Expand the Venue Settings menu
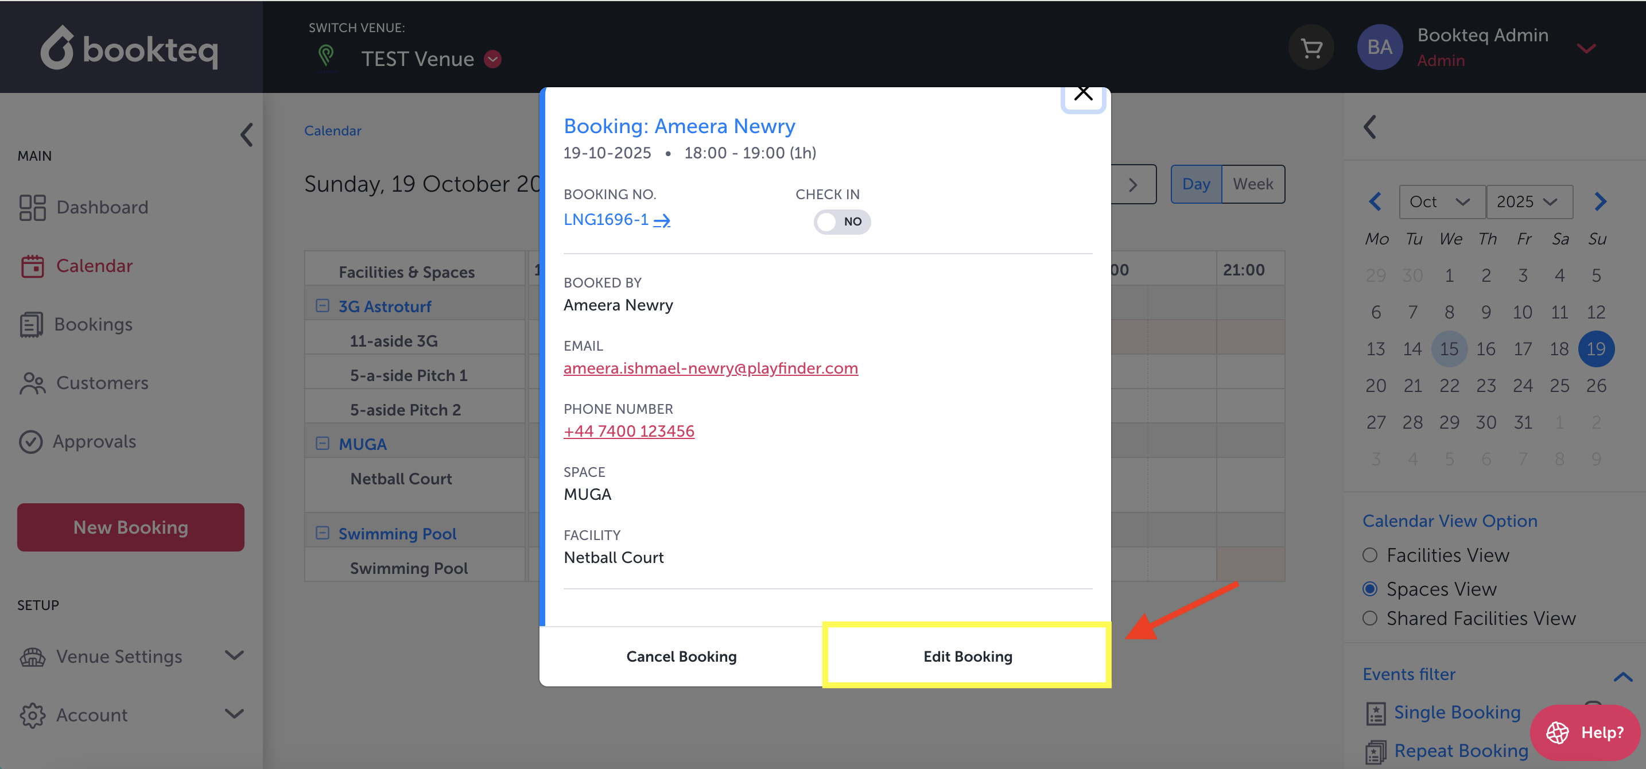Image resolution: width=1646 pixels, height=769 pixels. pyautogui.click(x=234, y=656)
